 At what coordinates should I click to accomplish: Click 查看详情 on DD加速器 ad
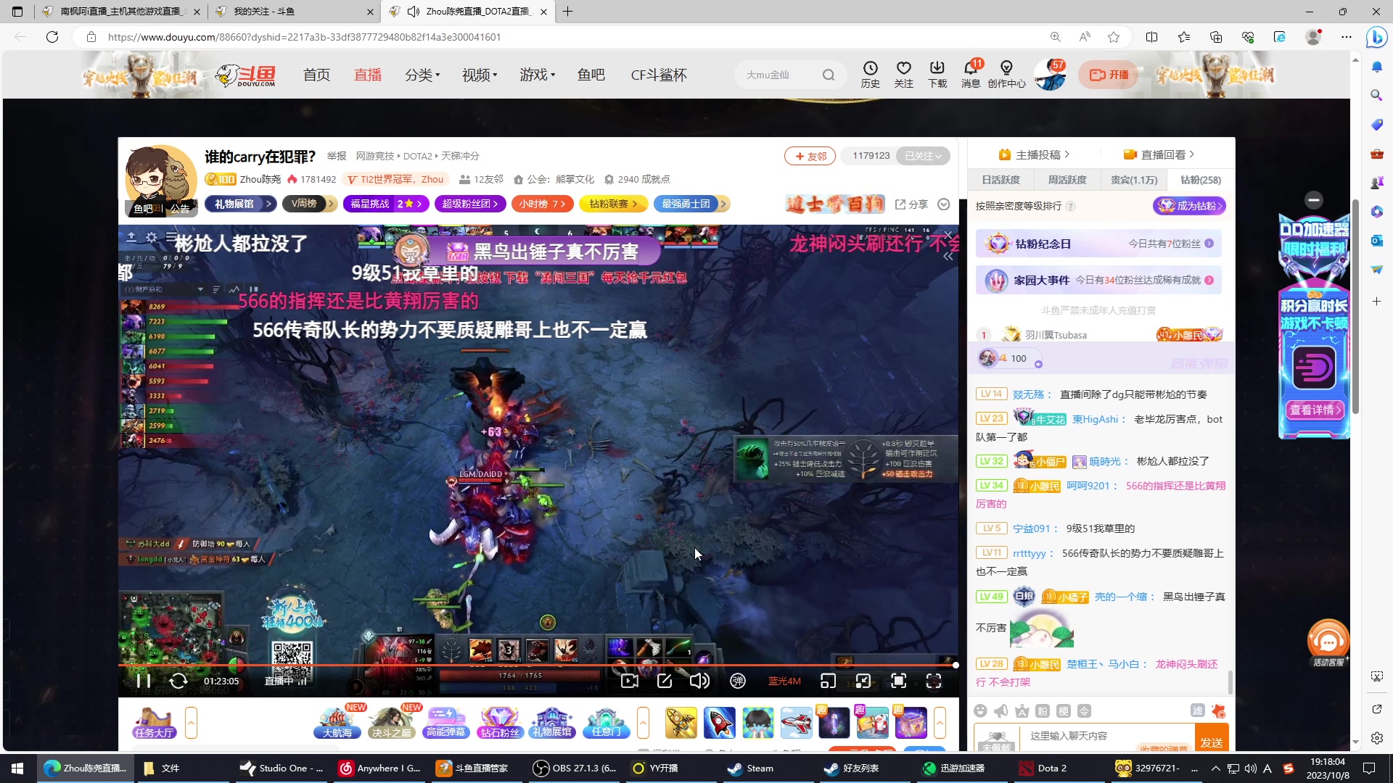tap(1315, 410)
